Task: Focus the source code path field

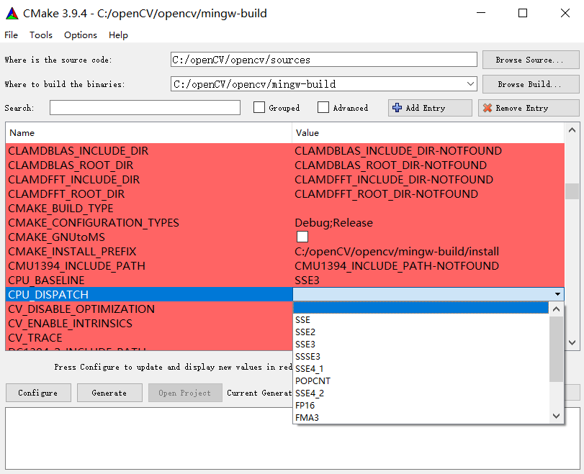Action: pos(323,60)
